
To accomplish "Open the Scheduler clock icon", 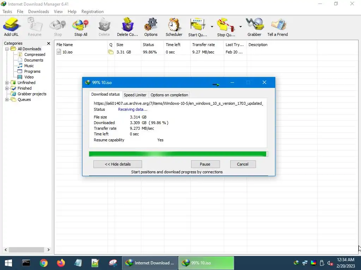I will click(x=174, y=27).
